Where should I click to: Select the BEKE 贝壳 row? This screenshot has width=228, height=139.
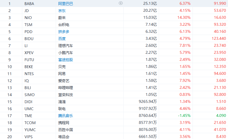point(114,67)
